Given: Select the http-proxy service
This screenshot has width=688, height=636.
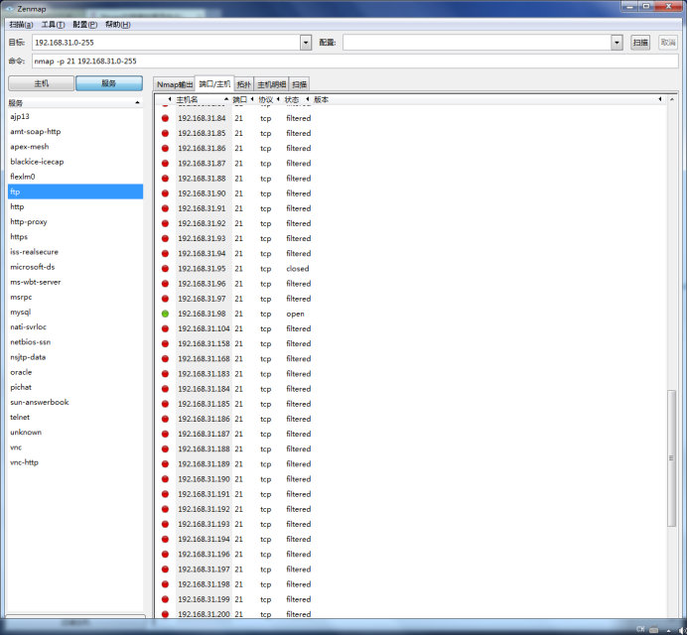Looking at the screenshot, I should point(75,222).
